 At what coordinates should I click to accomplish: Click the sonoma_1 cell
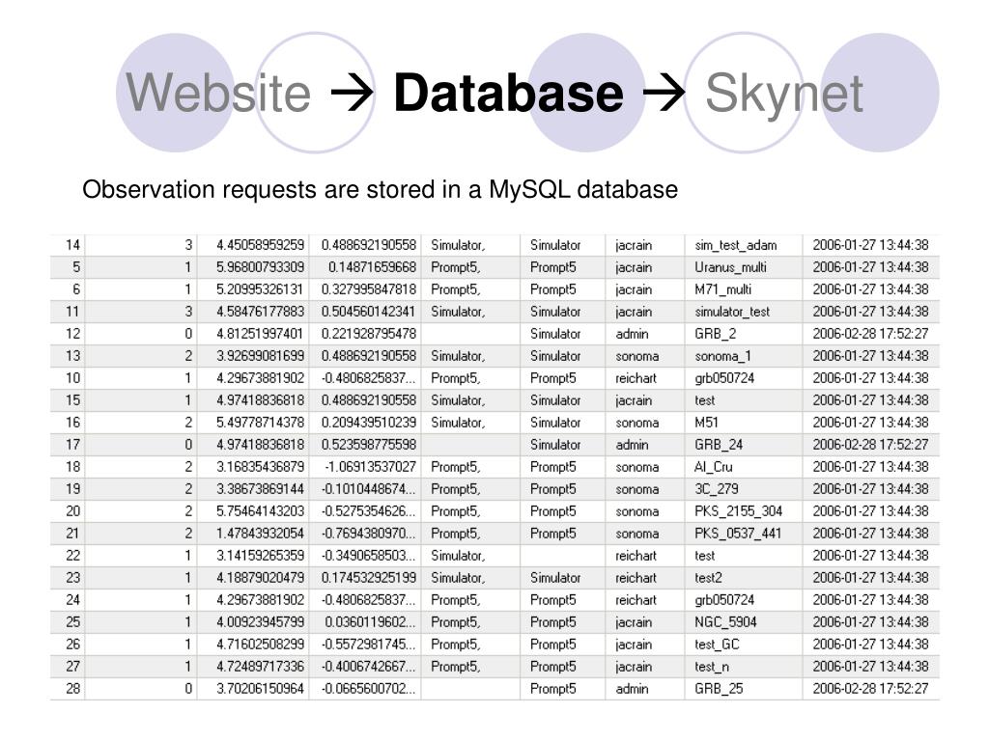tap(722, 356)
